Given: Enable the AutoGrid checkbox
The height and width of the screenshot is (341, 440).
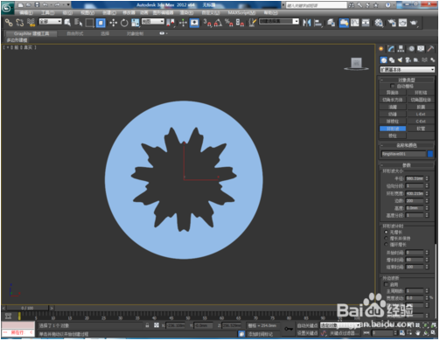Looking at the screenshot, I should 392,86.
